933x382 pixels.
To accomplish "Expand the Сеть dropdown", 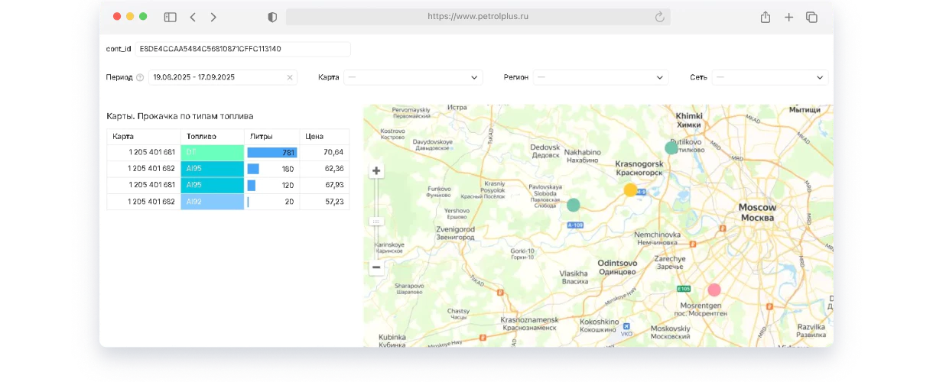I will (x=769, y=77).
